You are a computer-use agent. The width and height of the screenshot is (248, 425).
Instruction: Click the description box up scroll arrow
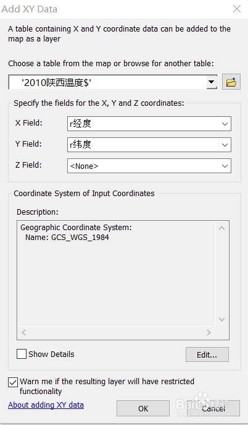tap(222, 228)
